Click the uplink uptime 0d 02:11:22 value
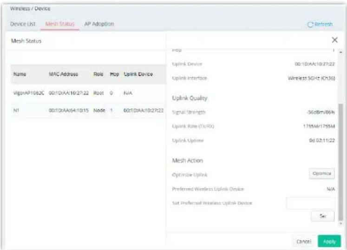The width and height of the screenshot is (347, 250). click(322, 140)
